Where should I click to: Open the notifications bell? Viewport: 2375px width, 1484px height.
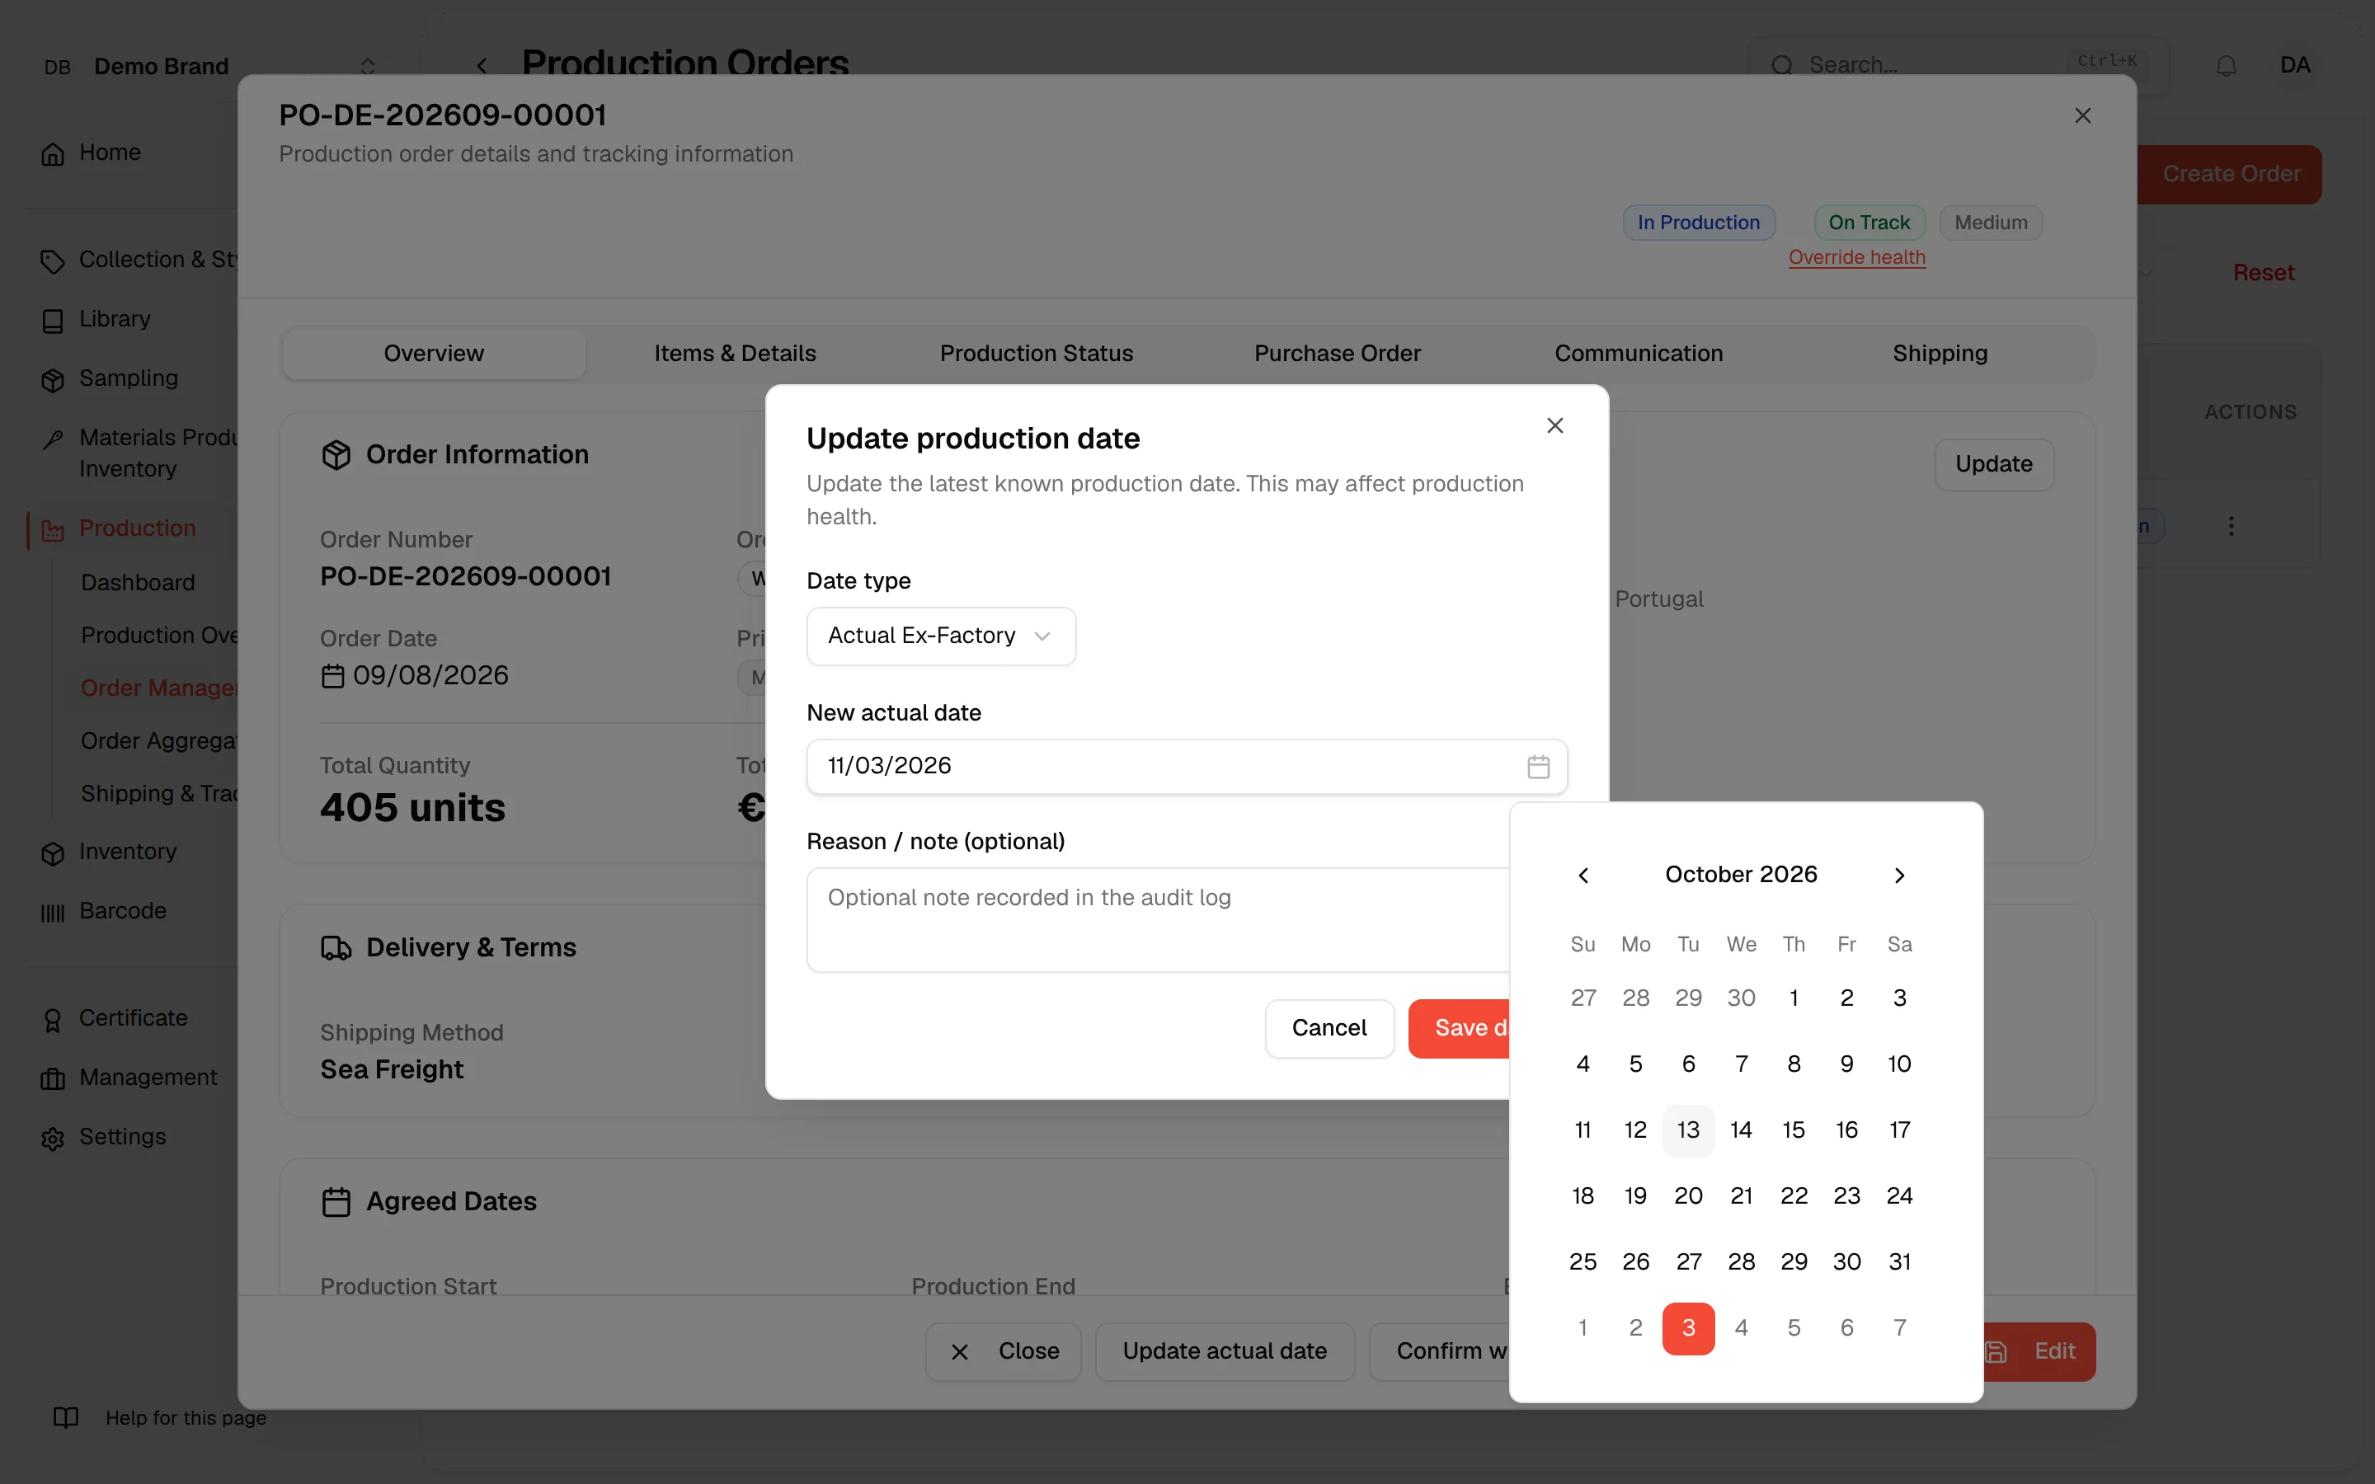[x=2226, y=66]
